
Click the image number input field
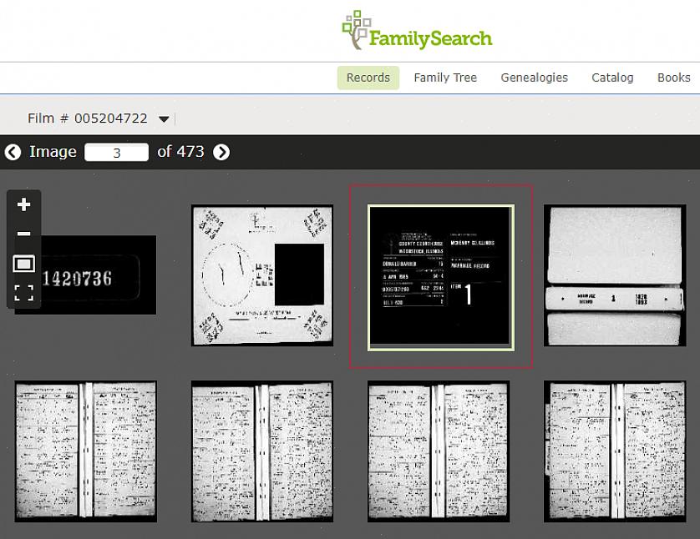point(117,153)
